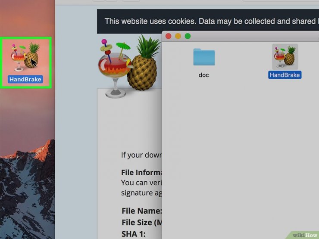Maximize the Finder window with the green button

click(x=188, y=36)
